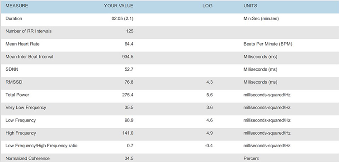
Task: Select the Duration row label
Action: 14,18
